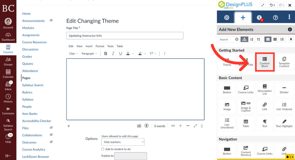Switch to small grid view
Screen dimensions: 295x160
point(275,39)
